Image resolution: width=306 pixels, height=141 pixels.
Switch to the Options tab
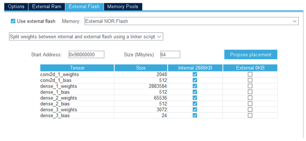(x=16, y=6)
